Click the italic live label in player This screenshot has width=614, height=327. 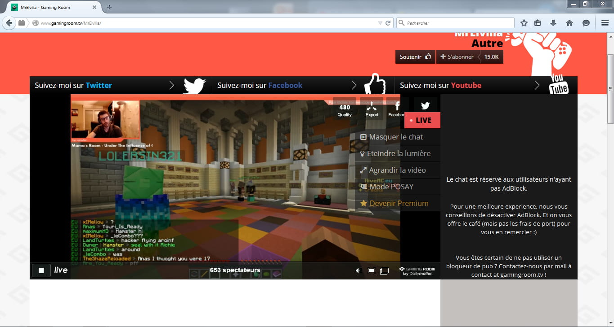(61, 270)
